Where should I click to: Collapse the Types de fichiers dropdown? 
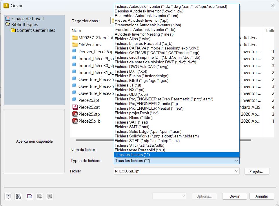coord(236,161)
